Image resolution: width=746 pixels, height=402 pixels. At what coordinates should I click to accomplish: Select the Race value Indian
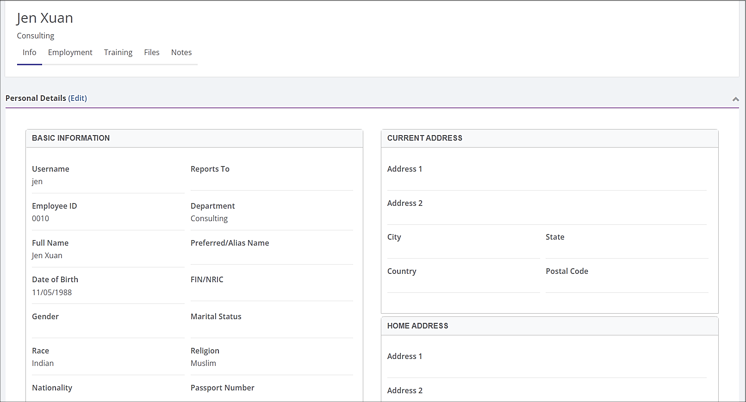click(x=43, y=363)
